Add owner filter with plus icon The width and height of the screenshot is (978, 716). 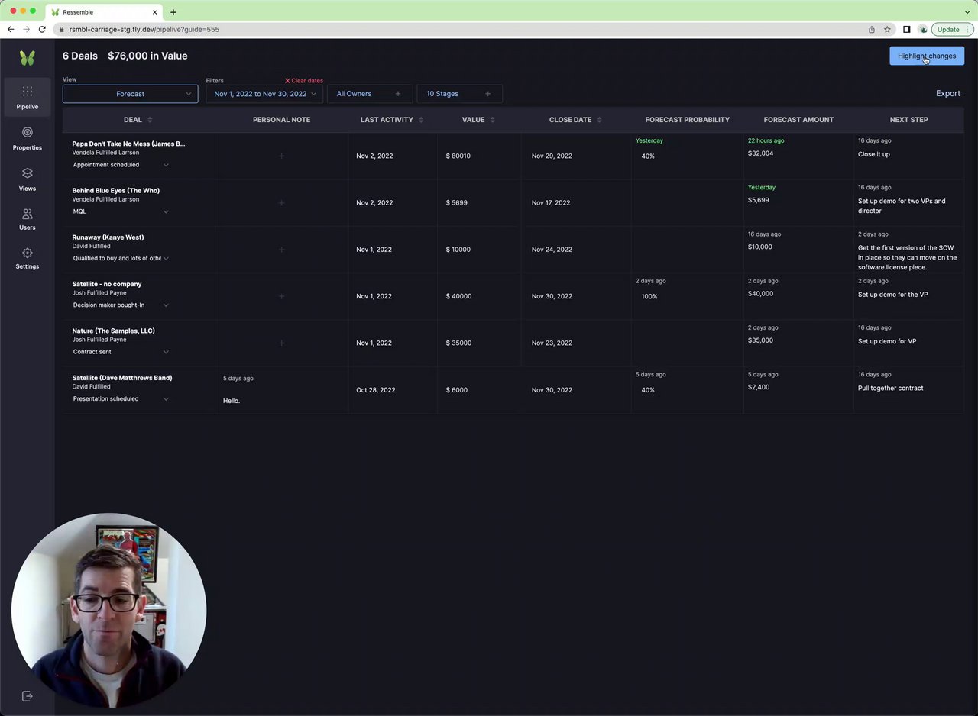(398, 94)
